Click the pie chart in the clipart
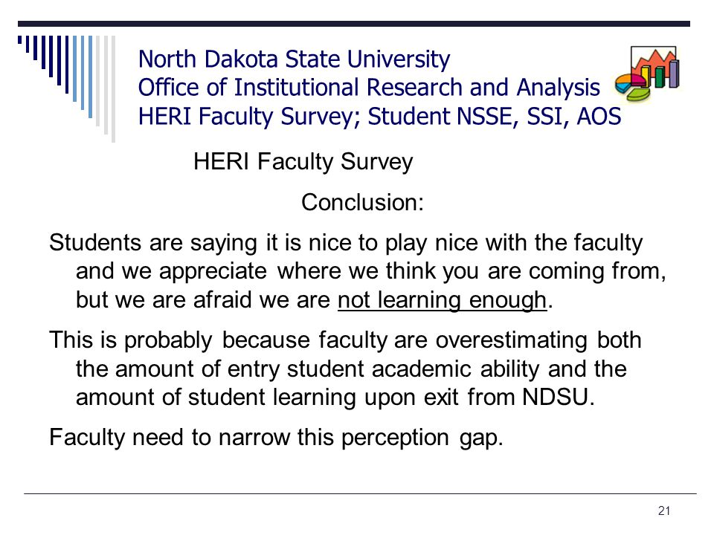This screenshot has width=714, height=535. (632, 88)
